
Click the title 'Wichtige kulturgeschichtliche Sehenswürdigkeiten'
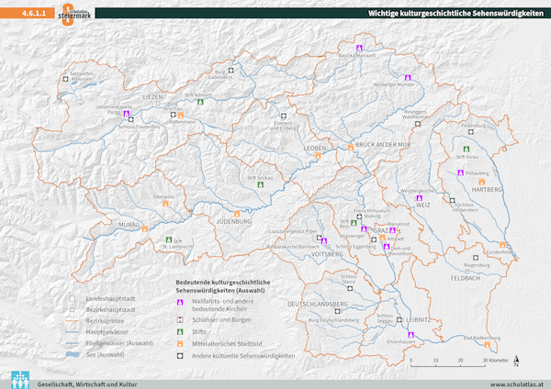455,14
